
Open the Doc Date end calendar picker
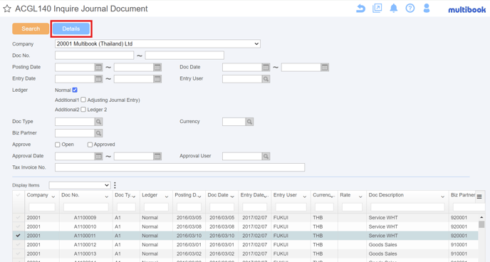(x=325, y=67)
